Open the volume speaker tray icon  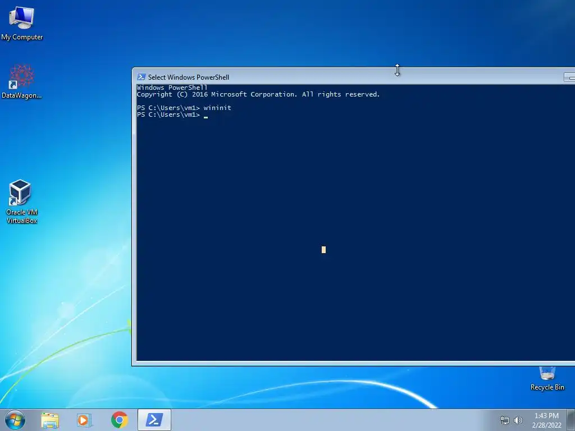click(x=518, y=420)
